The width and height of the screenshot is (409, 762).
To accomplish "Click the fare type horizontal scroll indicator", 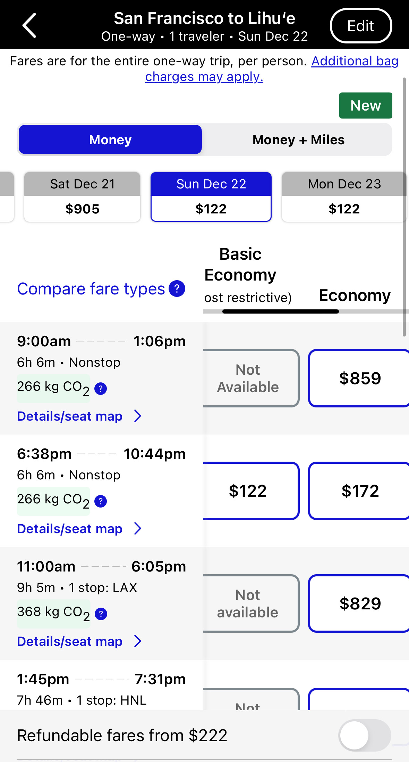I will click(x=280, y=311).
